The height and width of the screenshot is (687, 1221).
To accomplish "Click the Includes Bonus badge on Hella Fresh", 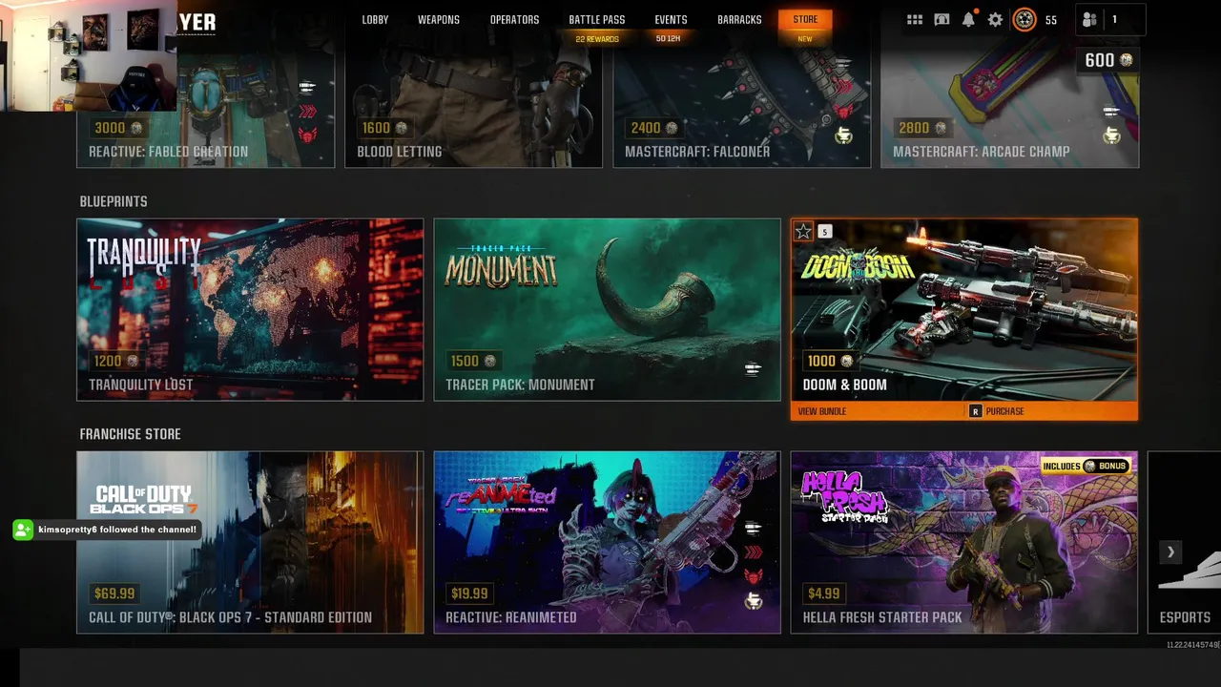I will pos(1086,466).
